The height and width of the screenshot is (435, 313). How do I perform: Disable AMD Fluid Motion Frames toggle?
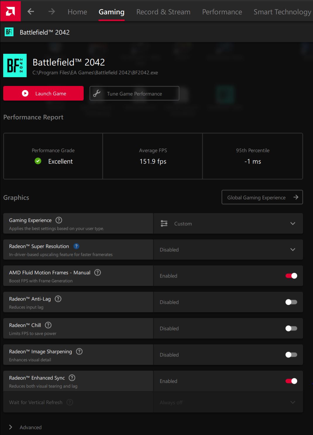click(x=291, y=276)
